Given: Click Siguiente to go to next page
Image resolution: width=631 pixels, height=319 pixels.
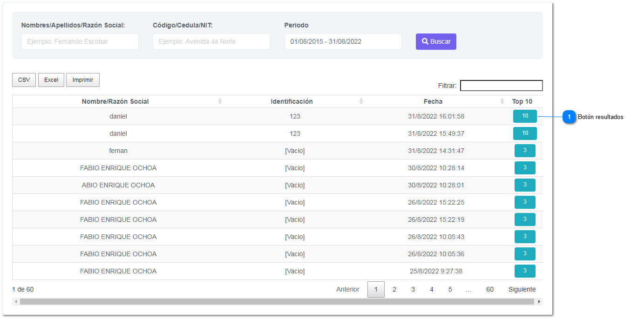Looking at the screenshot, I should tap(522, 289).
